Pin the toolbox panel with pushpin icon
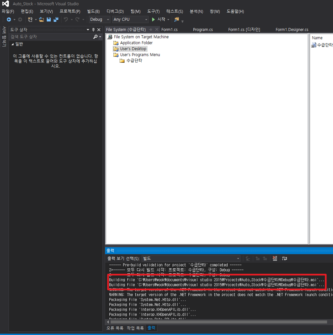The width and height of the screenshot is (333, 335). pos(93,30)
